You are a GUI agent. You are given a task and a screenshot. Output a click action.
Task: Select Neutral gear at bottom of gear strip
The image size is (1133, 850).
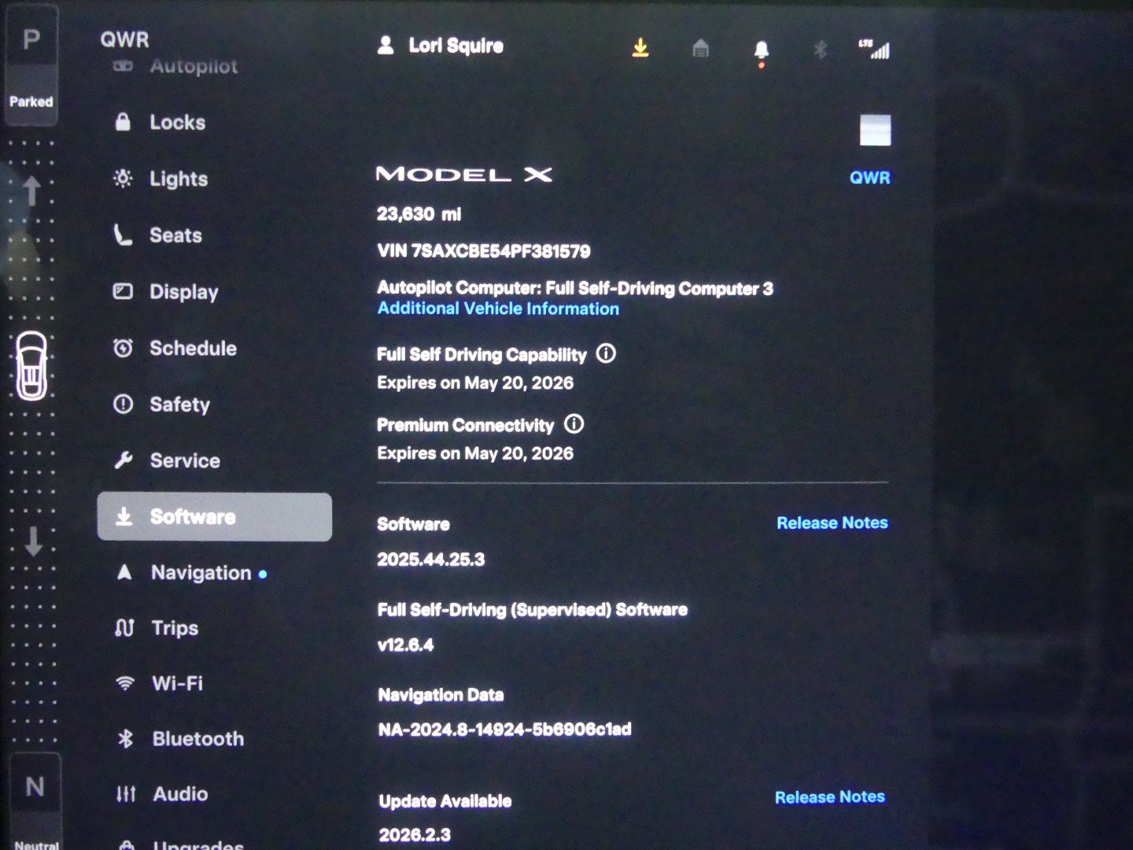click(35, 786)
